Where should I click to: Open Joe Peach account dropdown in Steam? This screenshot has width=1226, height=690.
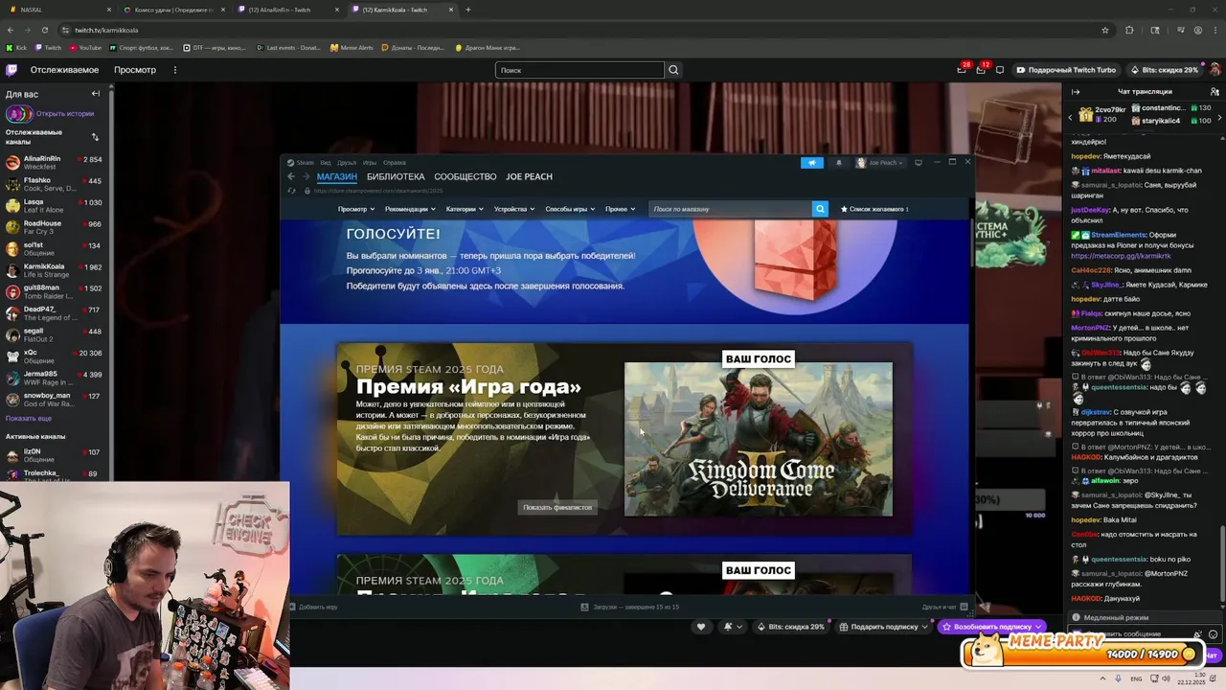click(879, 163)
